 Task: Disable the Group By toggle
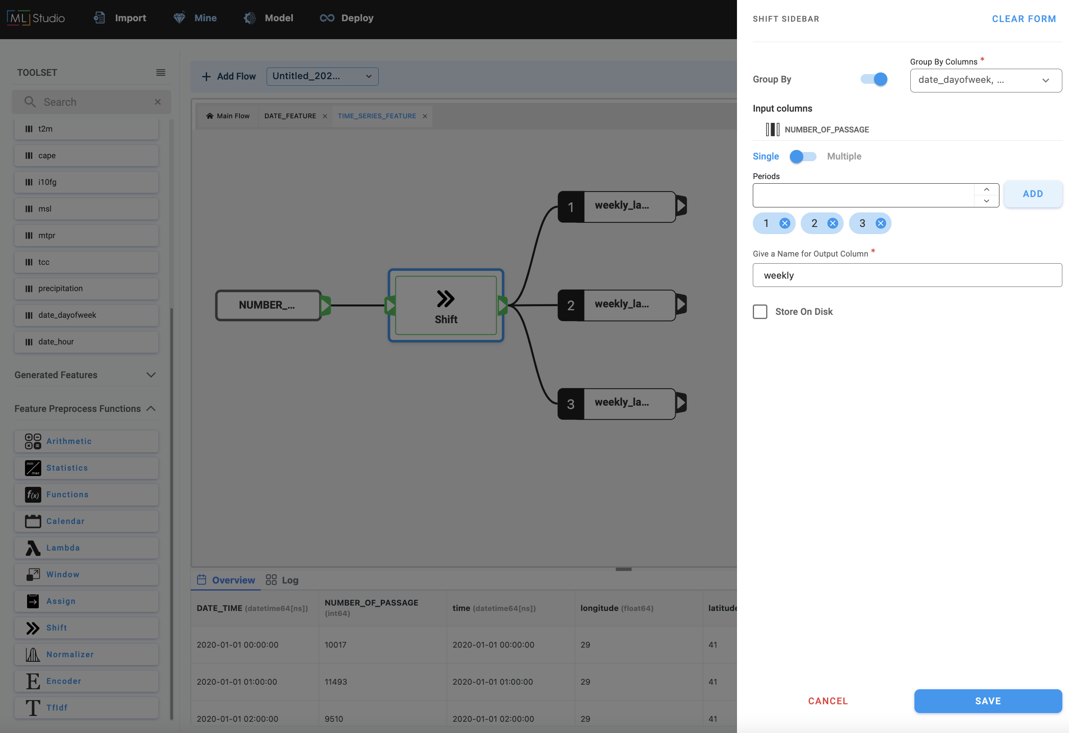[x=874, y=79]
